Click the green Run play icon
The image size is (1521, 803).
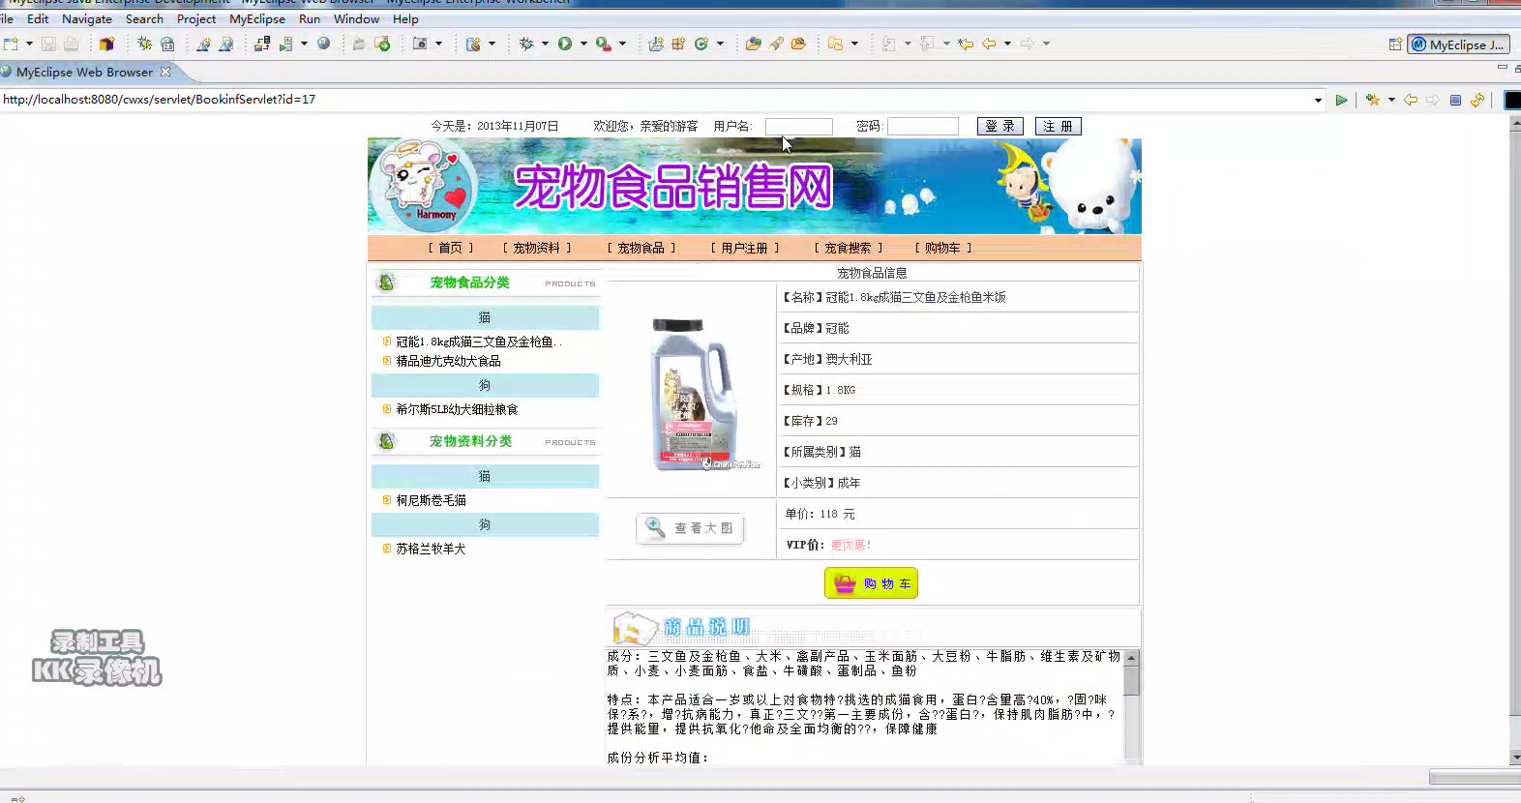565,44
